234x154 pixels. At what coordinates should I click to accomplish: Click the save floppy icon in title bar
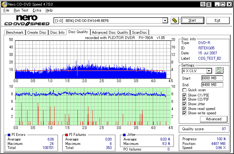209,4
